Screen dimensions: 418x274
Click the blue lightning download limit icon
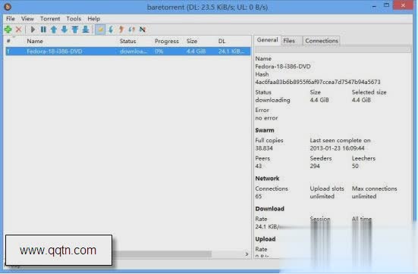[x=111, y=30]
